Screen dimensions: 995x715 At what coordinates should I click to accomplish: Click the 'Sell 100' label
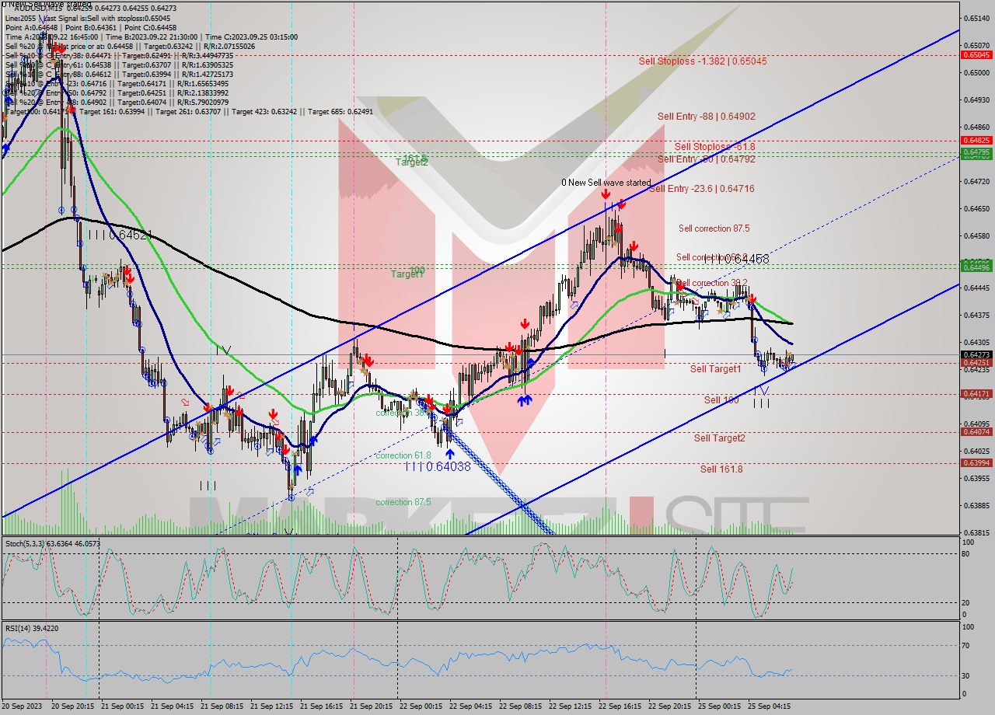(x=721, y=399)
